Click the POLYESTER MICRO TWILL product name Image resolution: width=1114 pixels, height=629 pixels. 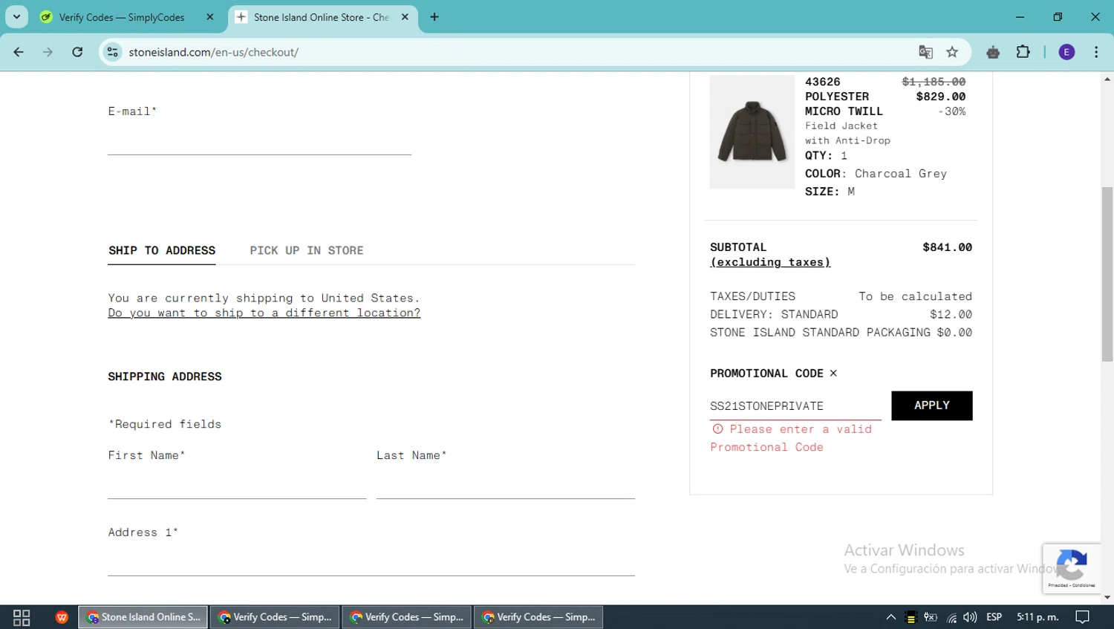tap(844, 104)
